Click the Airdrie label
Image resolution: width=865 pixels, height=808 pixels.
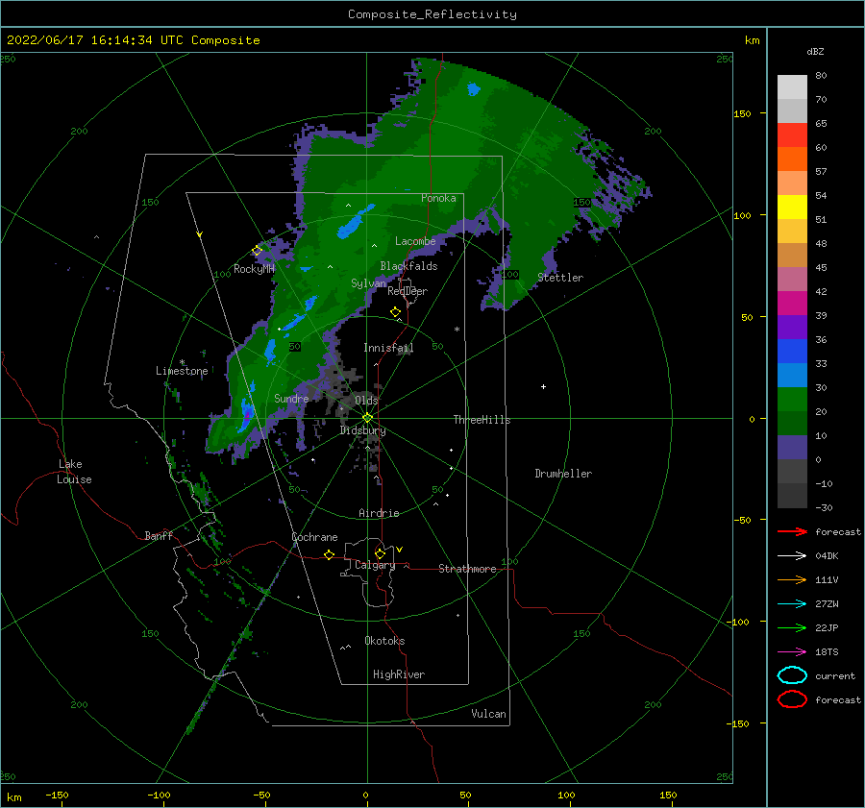click(379, 513)
